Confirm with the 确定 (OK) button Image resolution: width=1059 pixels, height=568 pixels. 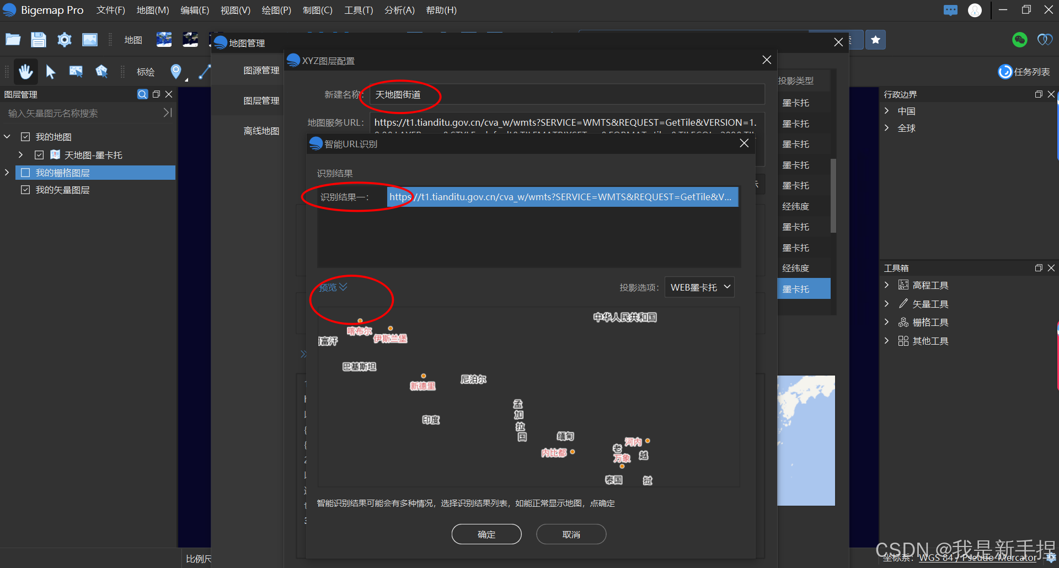tap(486, 534)
